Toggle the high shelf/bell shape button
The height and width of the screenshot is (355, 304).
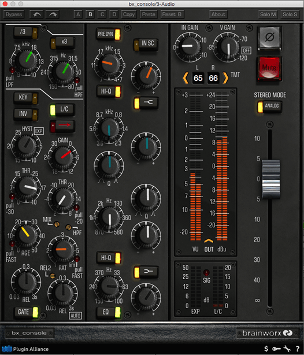click(146, 103)
